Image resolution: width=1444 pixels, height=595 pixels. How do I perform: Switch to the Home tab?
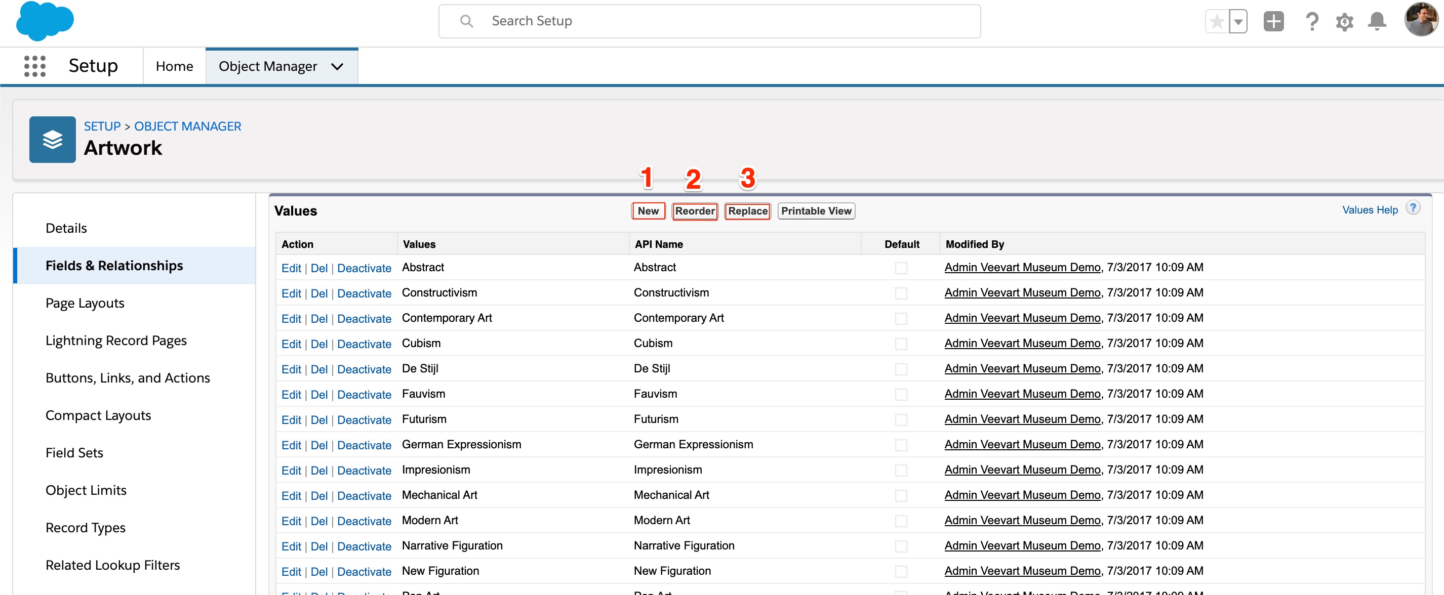point(174,66)
